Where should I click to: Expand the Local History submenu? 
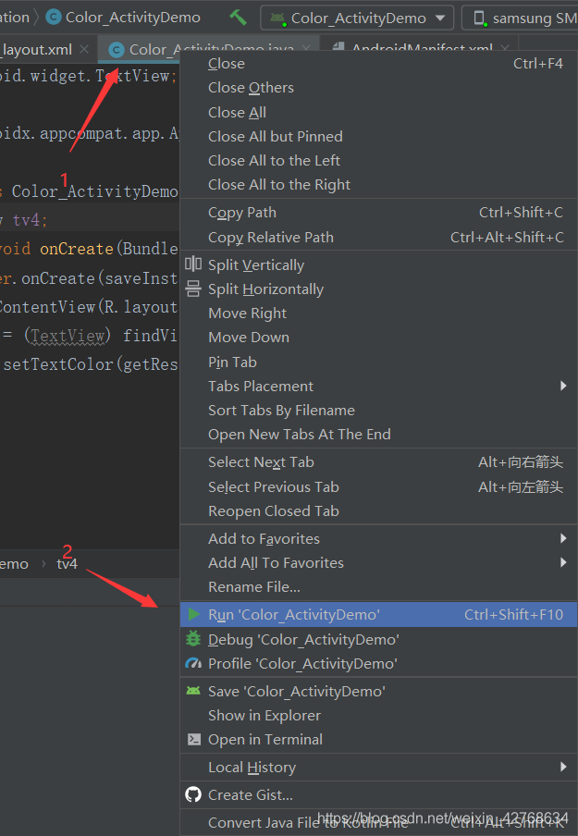563,767
